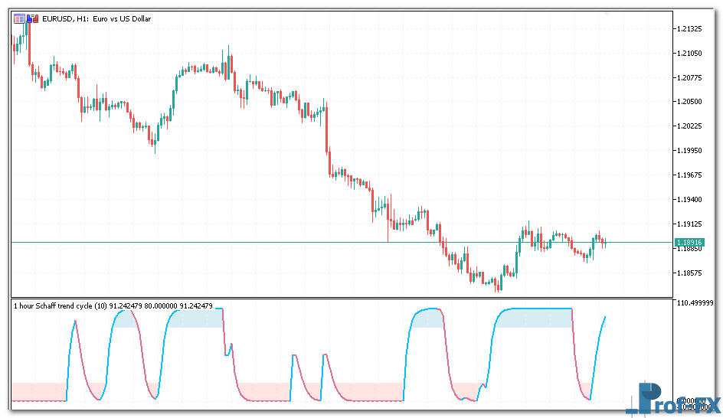723x418 pixels.
Task: Click the Schaff trend cycle indicator label
Action: point(113,305)
